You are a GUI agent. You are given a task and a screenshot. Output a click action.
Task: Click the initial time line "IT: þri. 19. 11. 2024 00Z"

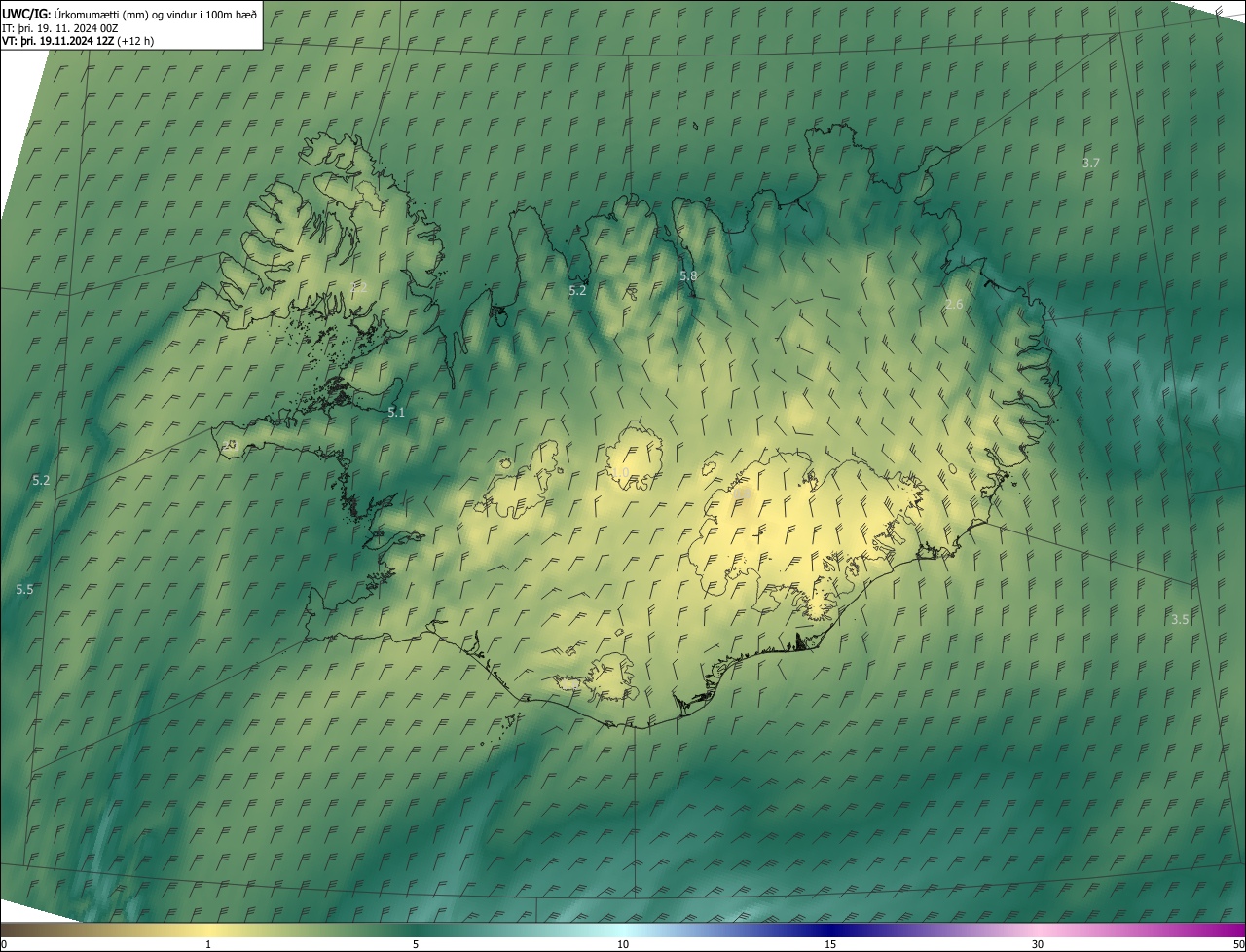click(x=60, y=27)
